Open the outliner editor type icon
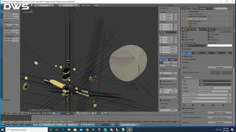The width and height of the screenshot is (236, 132). click(x=184, y=8)
